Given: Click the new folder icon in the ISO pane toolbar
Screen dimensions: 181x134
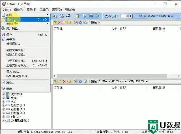Looking at the screenshot, I should [64, 22].
